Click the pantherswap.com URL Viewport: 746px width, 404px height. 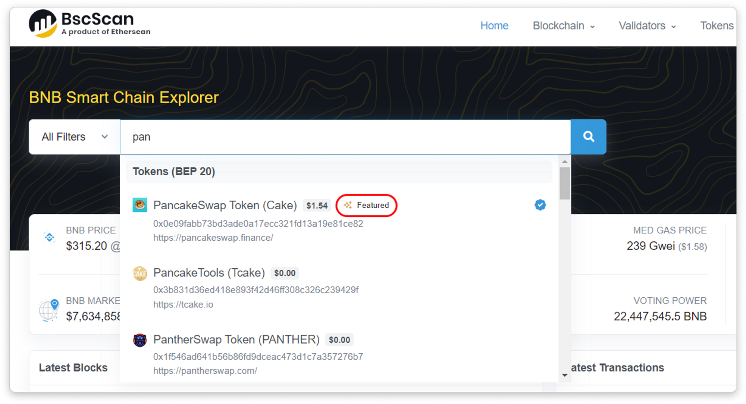coord(205,371)
